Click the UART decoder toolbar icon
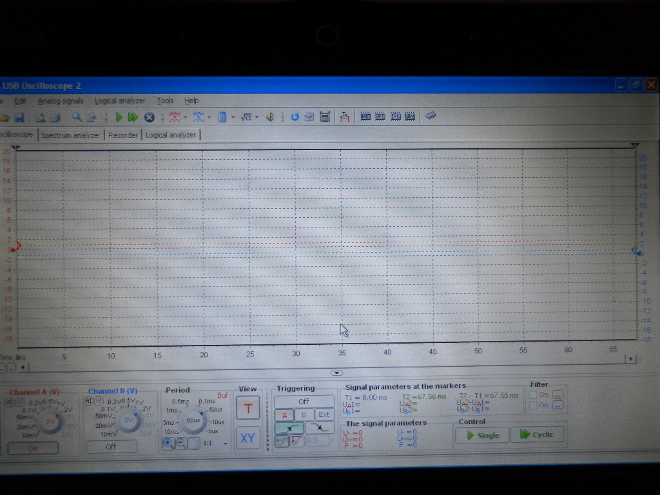Screen dimensions: 660x495 click(x=365, y=117)
